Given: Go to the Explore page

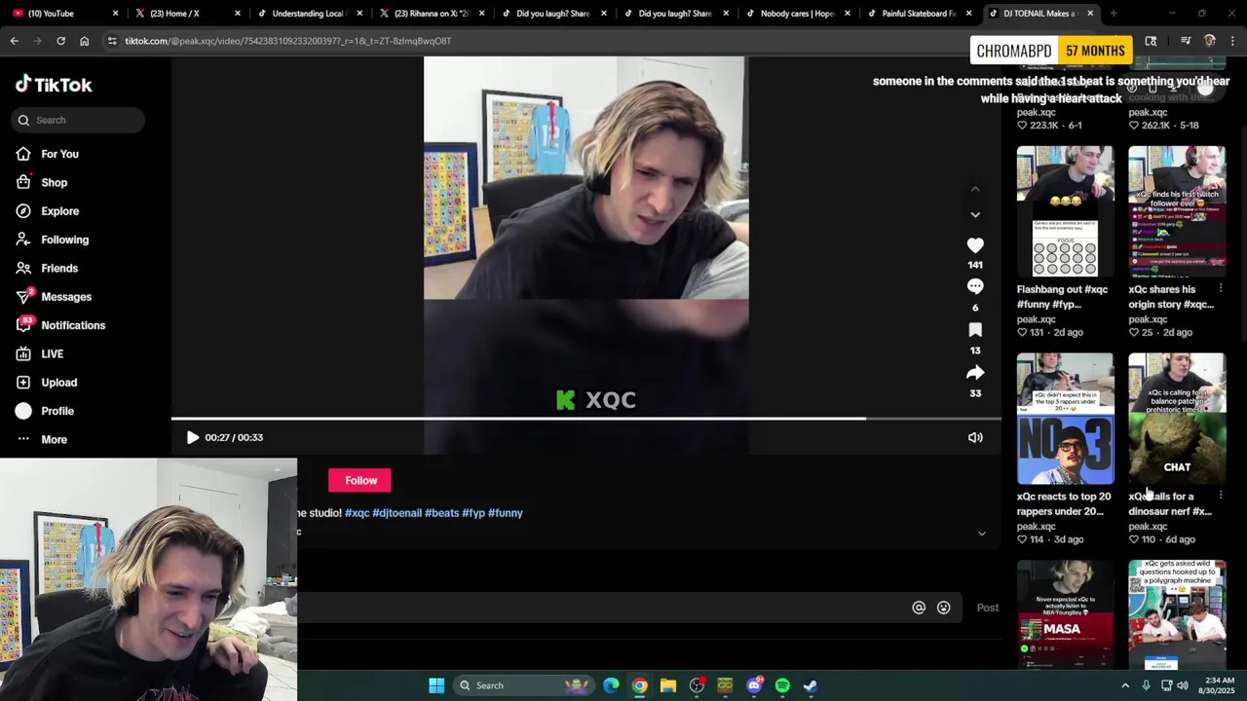Looking at the screenshot, I should (47, 211).
